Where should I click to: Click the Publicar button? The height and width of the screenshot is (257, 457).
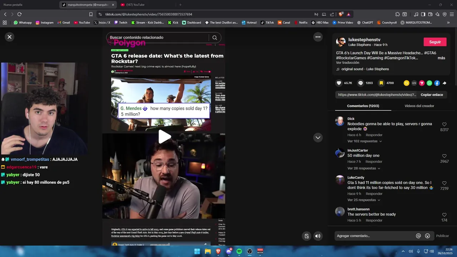pos(442,236)
